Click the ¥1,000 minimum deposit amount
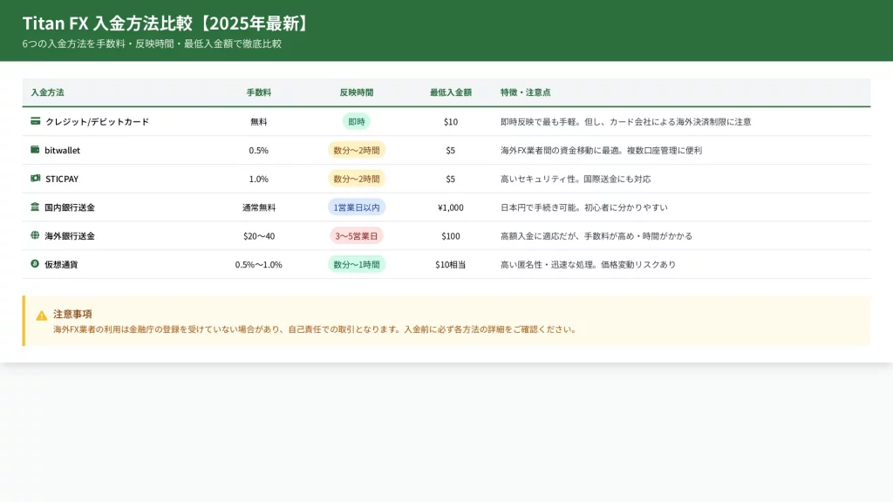Screen dimensions: 893x502 (x=450, y=207)
